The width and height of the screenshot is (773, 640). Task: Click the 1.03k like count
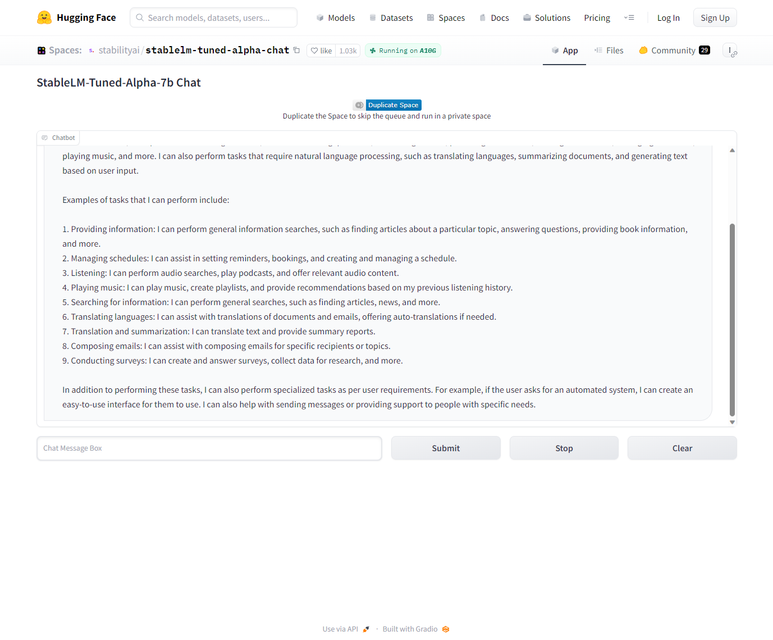(348, 51)
